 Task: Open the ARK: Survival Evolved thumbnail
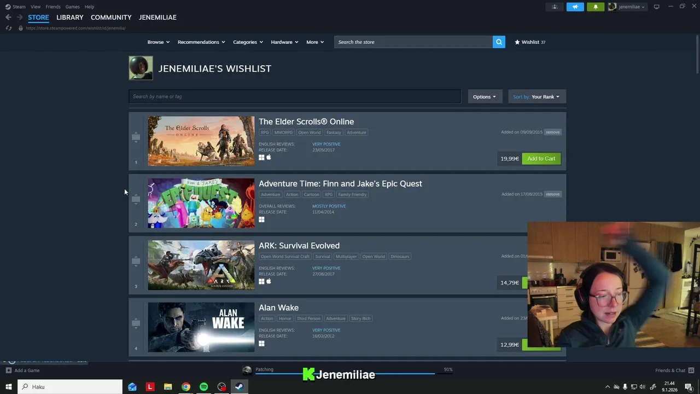pos(201,265)
